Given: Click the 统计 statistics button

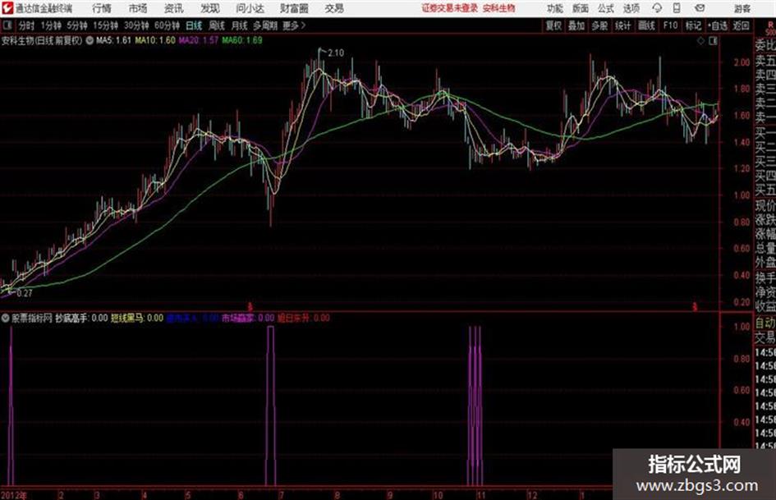Looking at the screenshot, I should [x=622, y=25].
